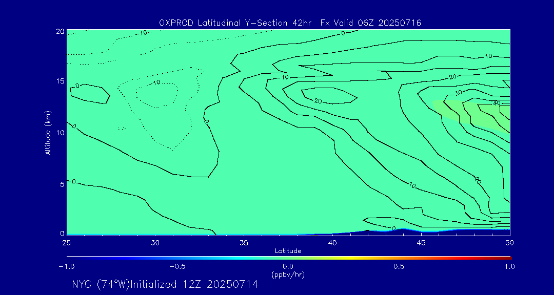Click latitude axis tick label "45"
This screenshot has height=295, width=554.
tap(421, 243)
